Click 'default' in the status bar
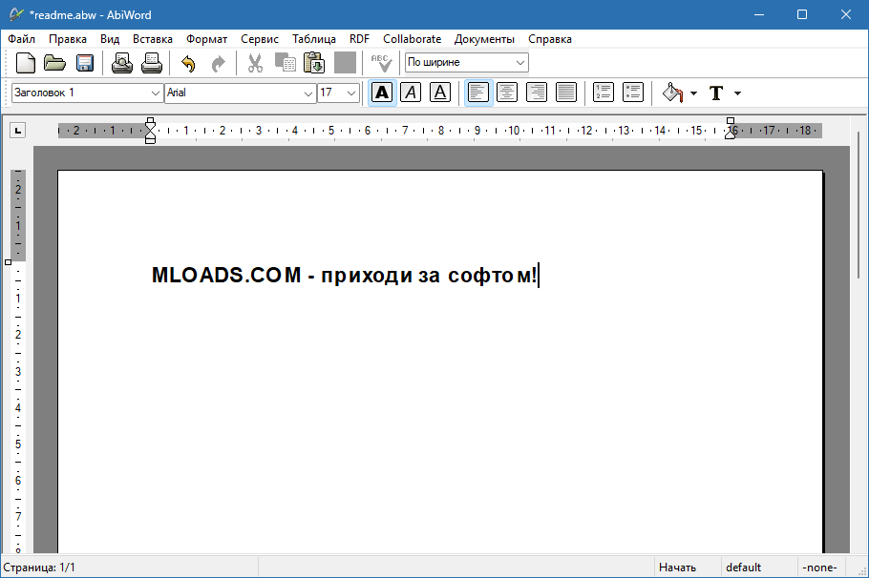 (x=743, y=568)
